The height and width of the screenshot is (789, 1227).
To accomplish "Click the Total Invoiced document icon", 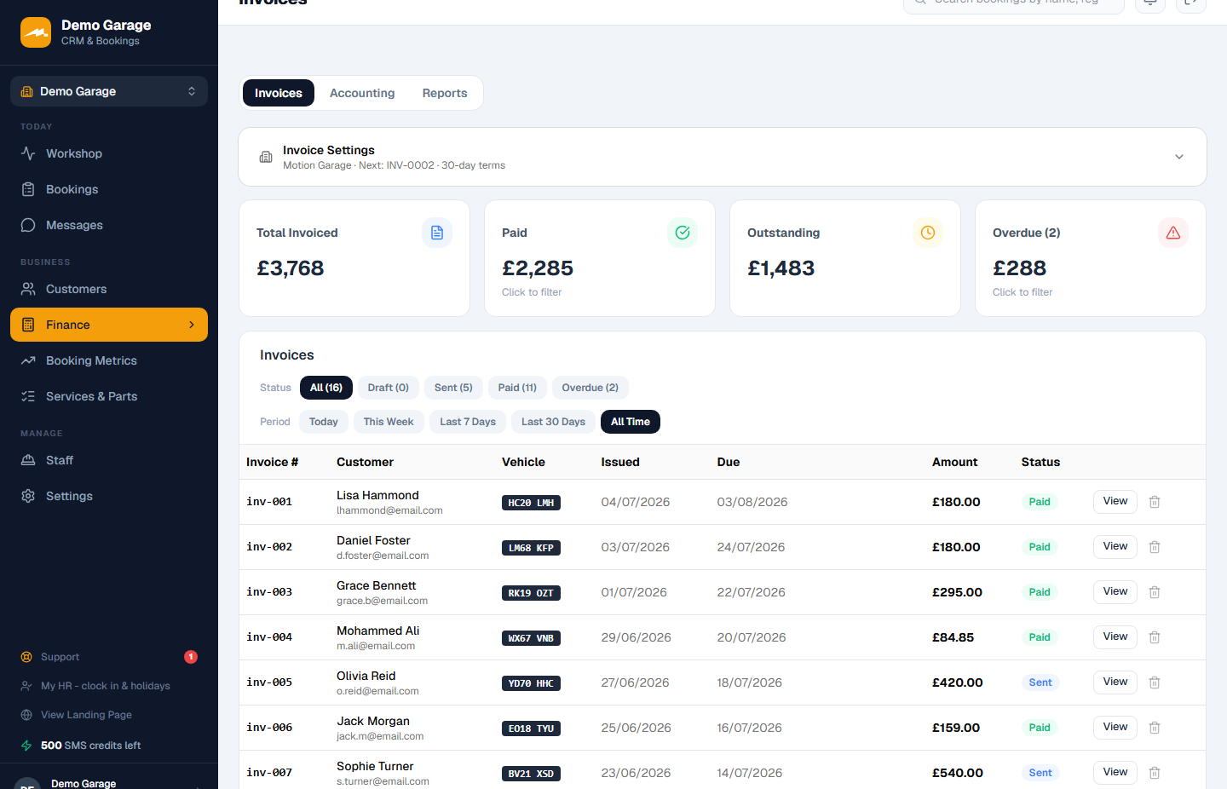I will 437,233.
